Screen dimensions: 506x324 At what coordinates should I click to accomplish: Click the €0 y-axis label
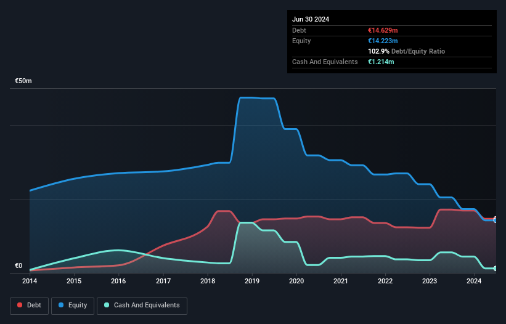click(x=18, y=265)
